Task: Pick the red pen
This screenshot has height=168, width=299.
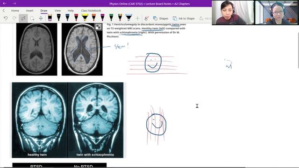Action: pyautogui.click(x=76, y=18)
